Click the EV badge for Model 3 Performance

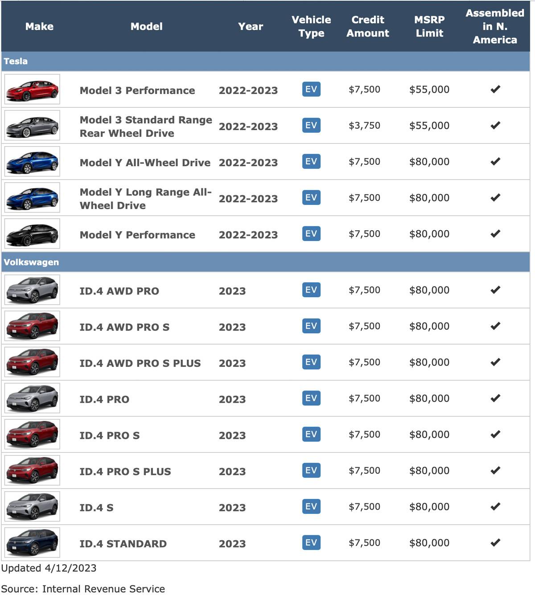tap(311, 89)
